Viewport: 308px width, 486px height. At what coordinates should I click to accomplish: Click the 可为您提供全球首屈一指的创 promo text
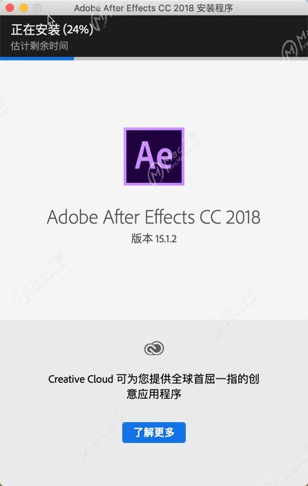click(x=188, y=379)
